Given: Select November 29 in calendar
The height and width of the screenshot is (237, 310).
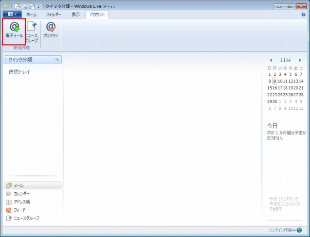Looking at the screenshot, I should coord(270,102).
